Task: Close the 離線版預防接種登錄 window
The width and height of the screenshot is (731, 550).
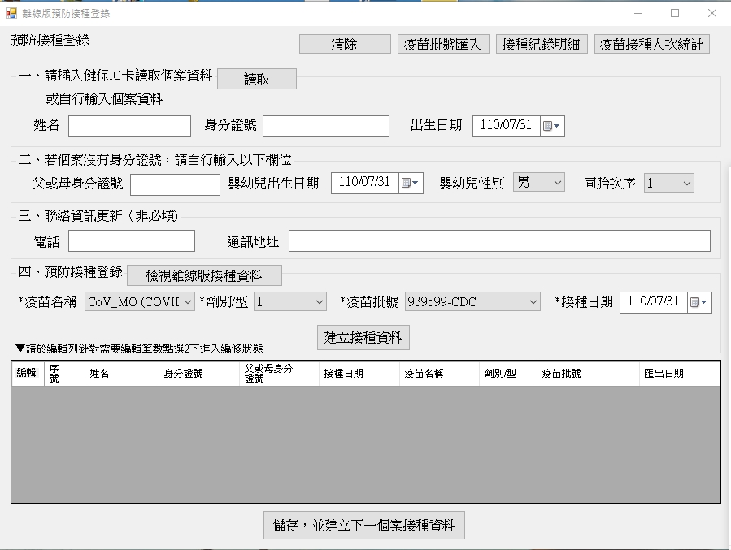Action: 711,13
